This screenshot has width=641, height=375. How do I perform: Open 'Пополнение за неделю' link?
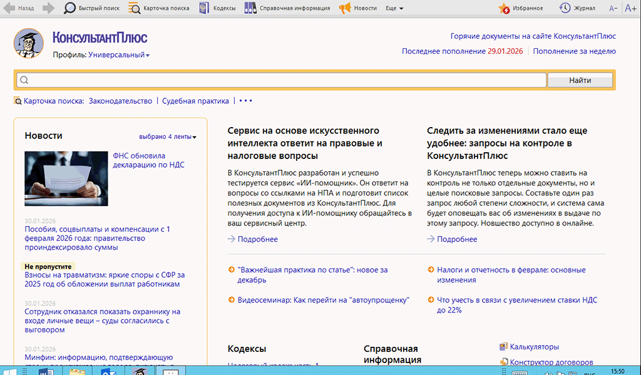click(574, 51)
